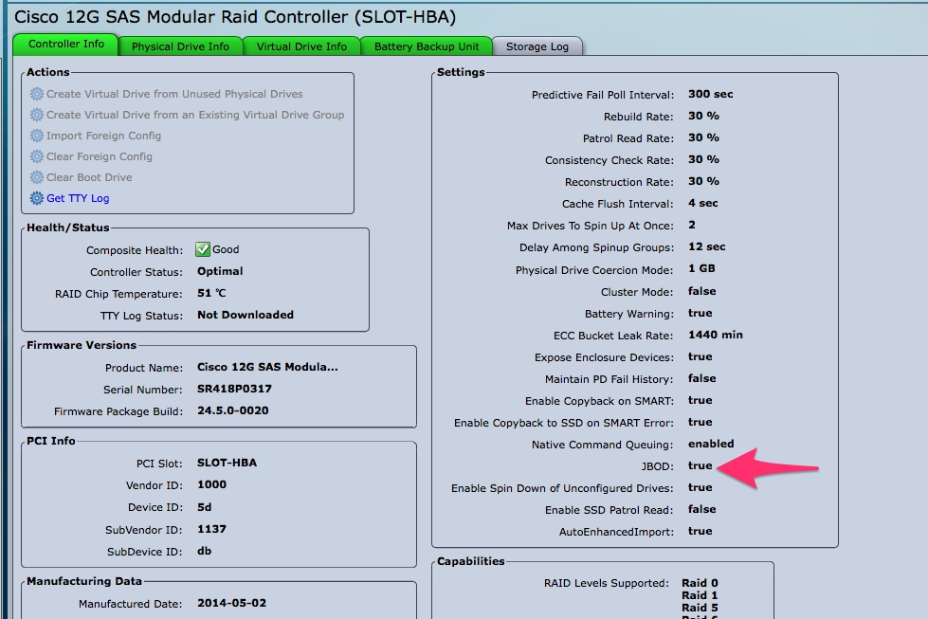Click the Cache Flush Interval value 4 sec
Image resolution: width=928 pixels, height=619 pixels.
pos(702,204)
